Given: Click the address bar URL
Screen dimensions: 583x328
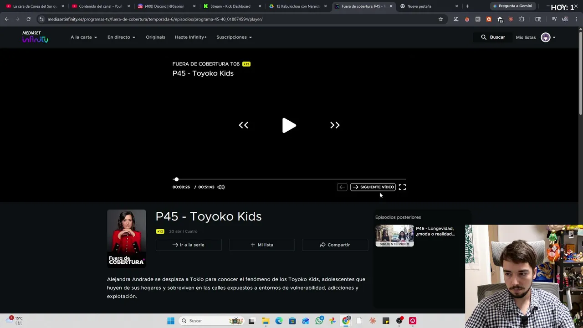Looking at the screenshot, I should 155,19.
